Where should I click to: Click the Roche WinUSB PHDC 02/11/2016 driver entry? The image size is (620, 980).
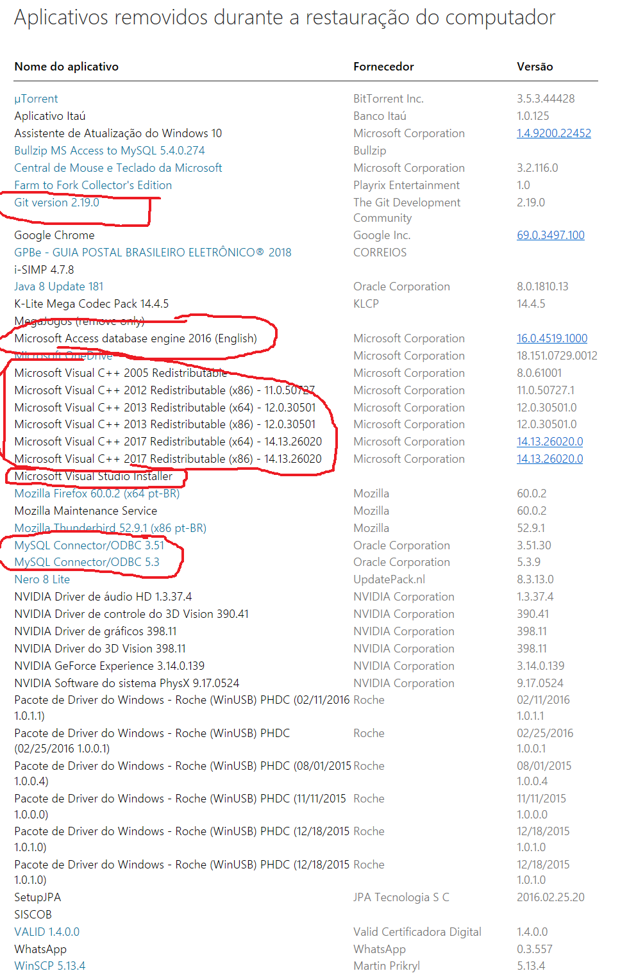click(182, 708)
